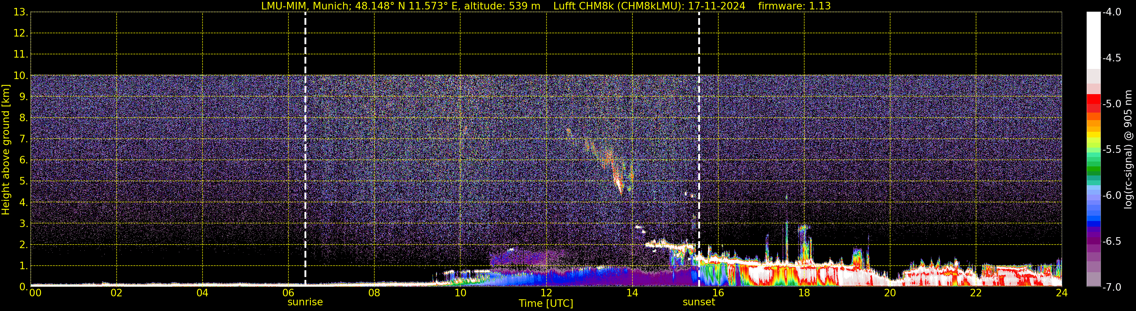
Task: Click the time axis tick label 06
Action: (288, 293)
